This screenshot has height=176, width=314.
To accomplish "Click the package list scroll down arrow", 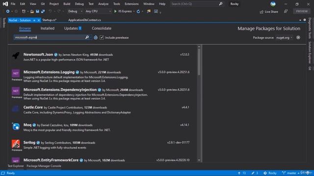I will pyautogui.click(x=199, y=160).
